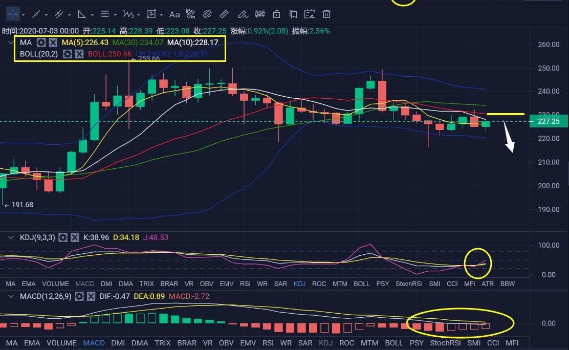The height and width of the screenshot is (350, 569).
Task: Expand dropdown arrow beside crosshair tool
Action: pyautogui.click(x=23, y=15)
